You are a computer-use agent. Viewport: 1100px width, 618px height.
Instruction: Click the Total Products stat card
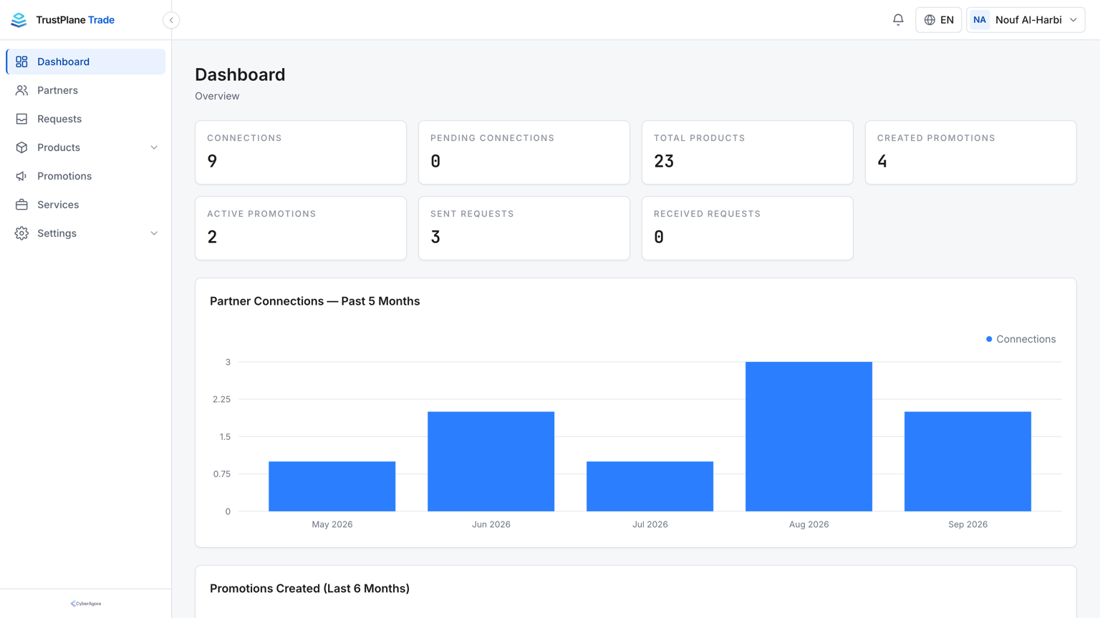[x=748, y=152]
